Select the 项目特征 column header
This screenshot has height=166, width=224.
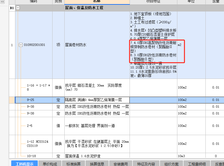pos(153,2)
